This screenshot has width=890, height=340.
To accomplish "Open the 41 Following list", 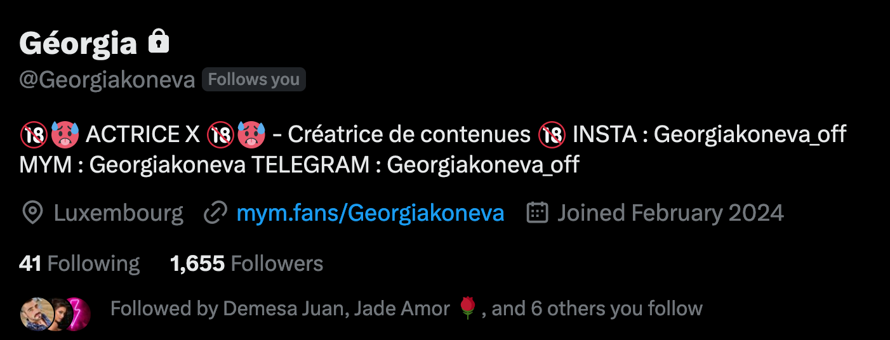I will (79, 263).
